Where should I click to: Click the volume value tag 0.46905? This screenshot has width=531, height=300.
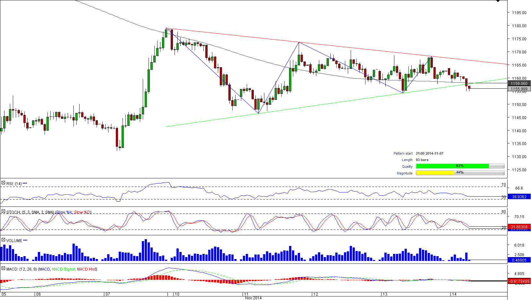[519, 260]
